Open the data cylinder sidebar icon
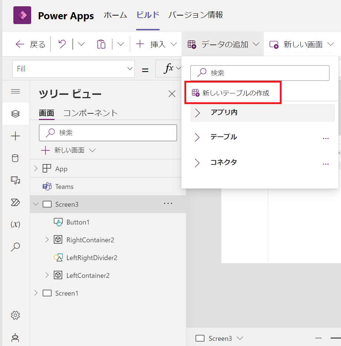341x346 pixels. pyautogui.click(x=15, y=158)
